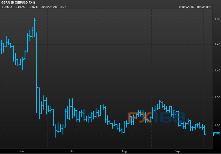Click the USD currency label
The image size is (221, 154).
[63, 7]
